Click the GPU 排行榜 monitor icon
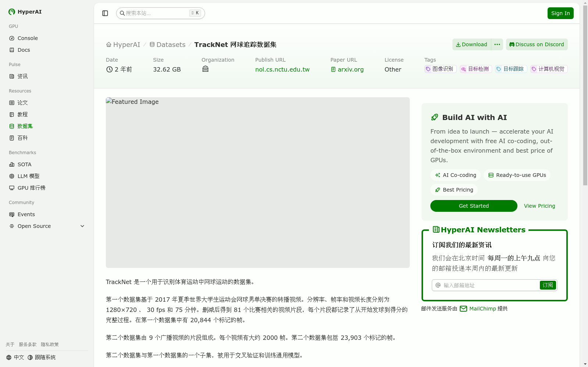Viewport: 588px width, 367px height. [12, 188]
